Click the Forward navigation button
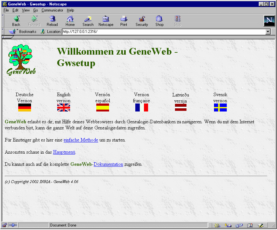 (x=34, y=21)
